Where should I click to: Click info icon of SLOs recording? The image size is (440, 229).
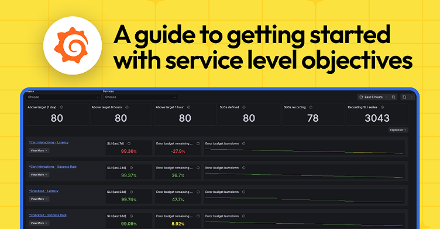pyautogui.click(x=311, y=107)
